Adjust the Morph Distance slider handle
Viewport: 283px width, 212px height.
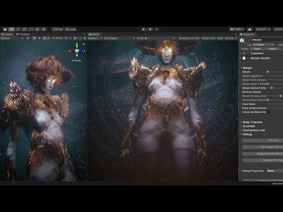tap(281, 96)
